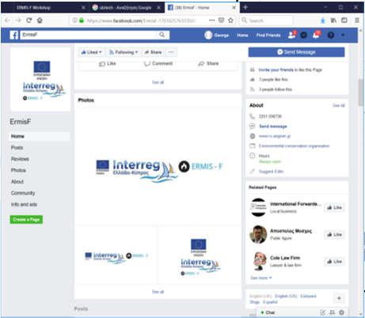The height and width of the screenshot is (318, 365).
Task: Bookmark this page with star icon
Action: [230, 21]
